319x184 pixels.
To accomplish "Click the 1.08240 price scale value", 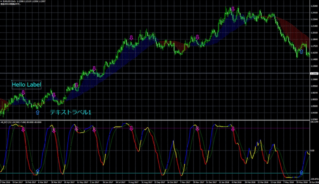I will (x=314, y=93).
